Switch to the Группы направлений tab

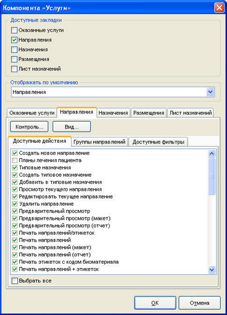click(99, 142)
